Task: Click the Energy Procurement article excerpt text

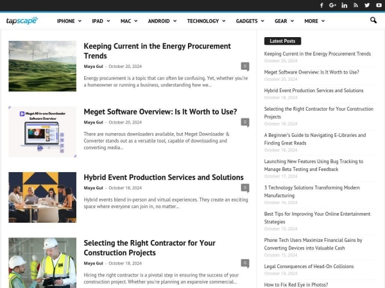Action: (x=166, y=81)
